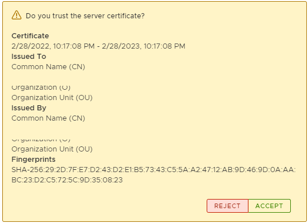Click Organization (O) under Issued By
This screenshot has height=223, width=308.
41,140
